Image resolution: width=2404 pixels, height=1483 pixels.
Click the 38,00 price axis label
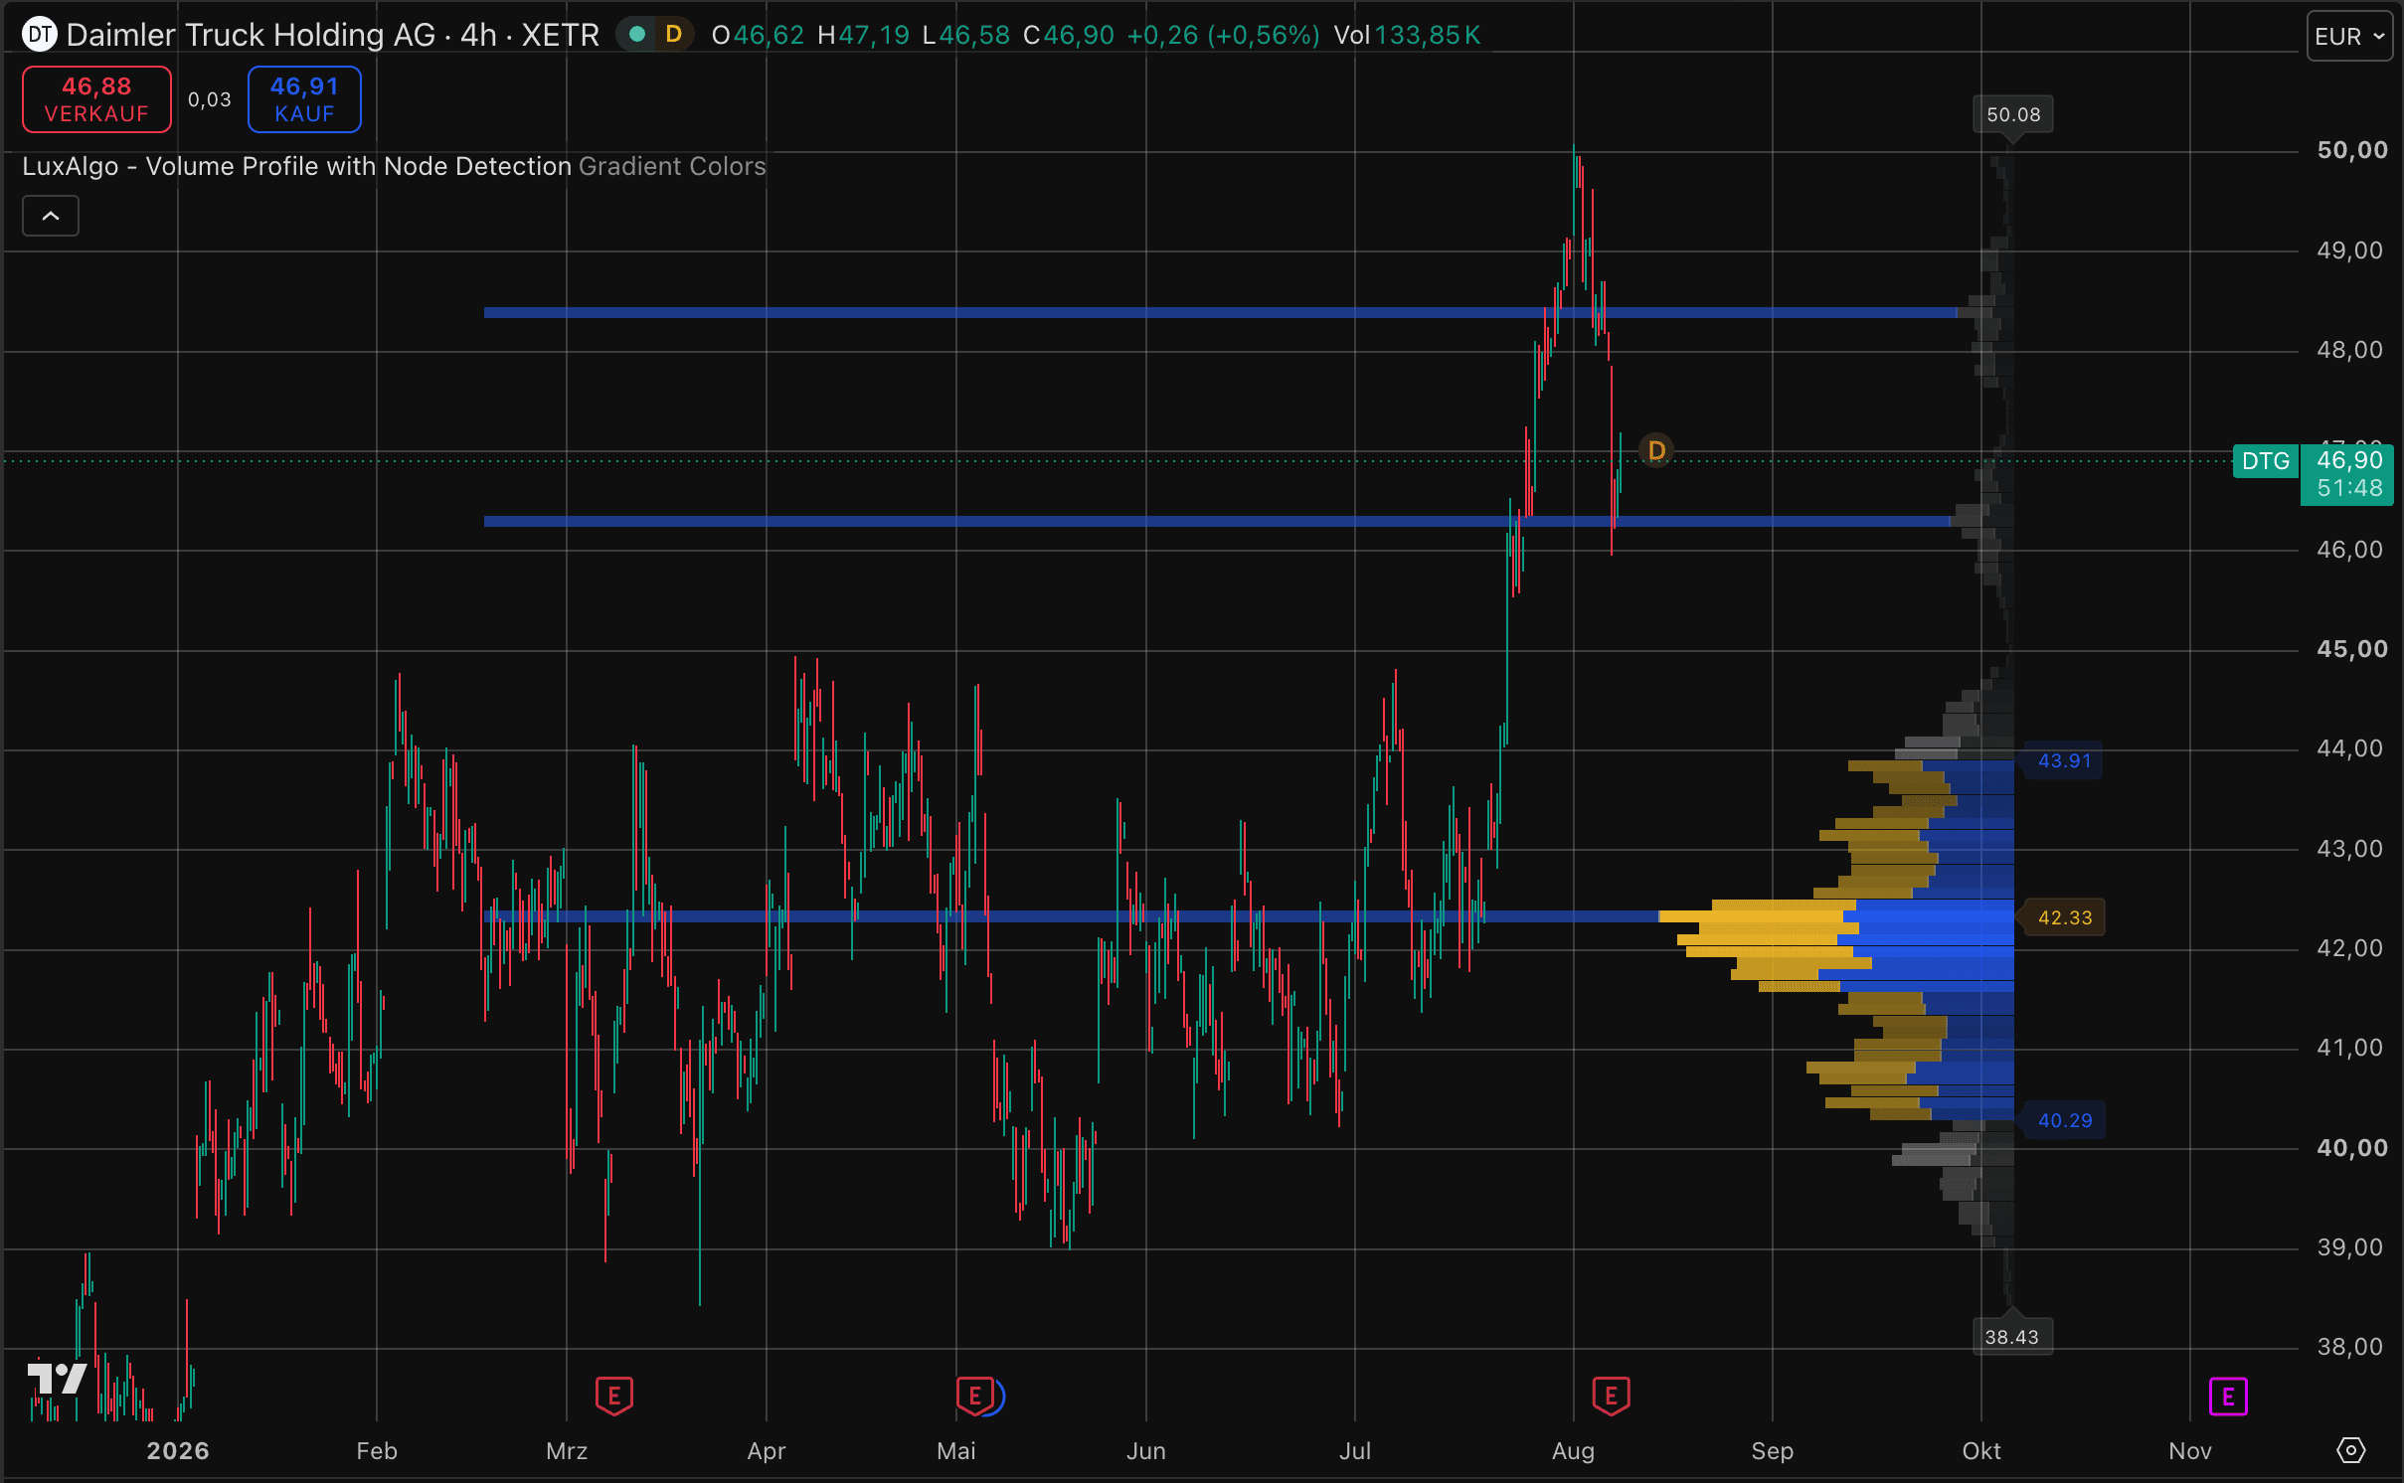2350,1347
